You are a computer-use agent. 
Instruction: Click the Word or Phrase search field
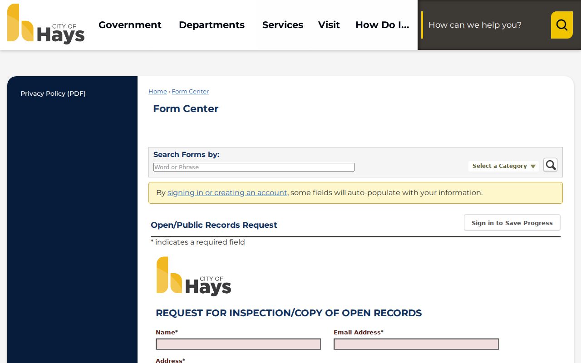click(x=254, y=167)
